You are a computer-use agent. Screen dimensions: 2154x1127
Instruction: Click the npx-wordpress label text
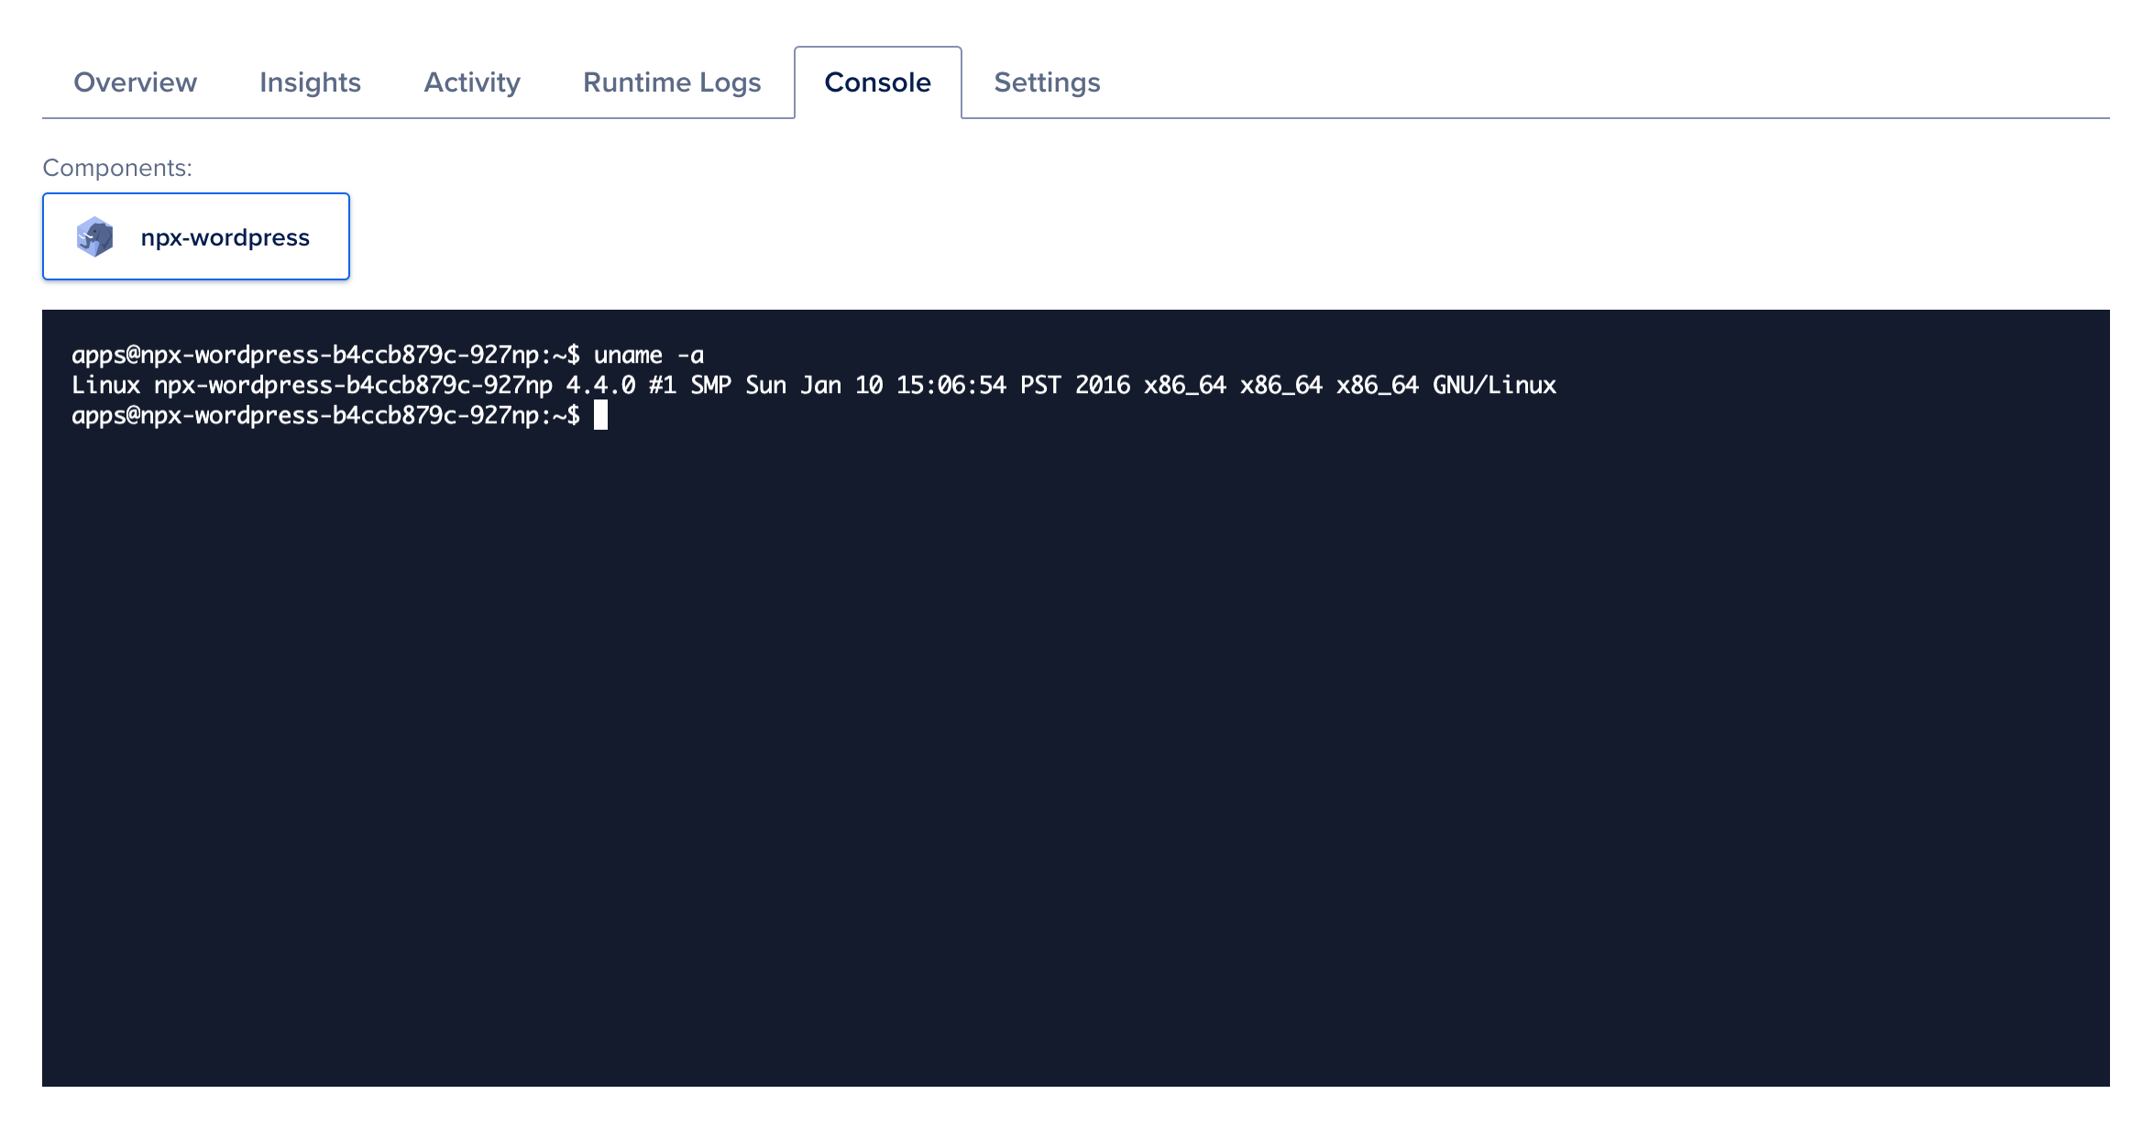(225, 237)
